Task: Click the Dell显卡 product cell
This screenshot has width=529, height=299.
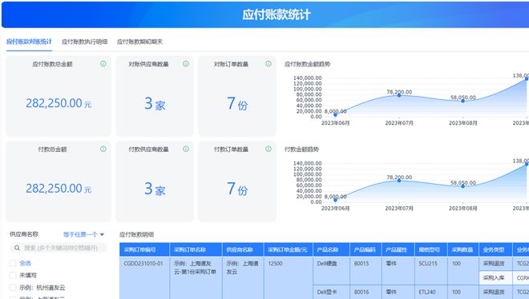Action: [x=331, y=292]
